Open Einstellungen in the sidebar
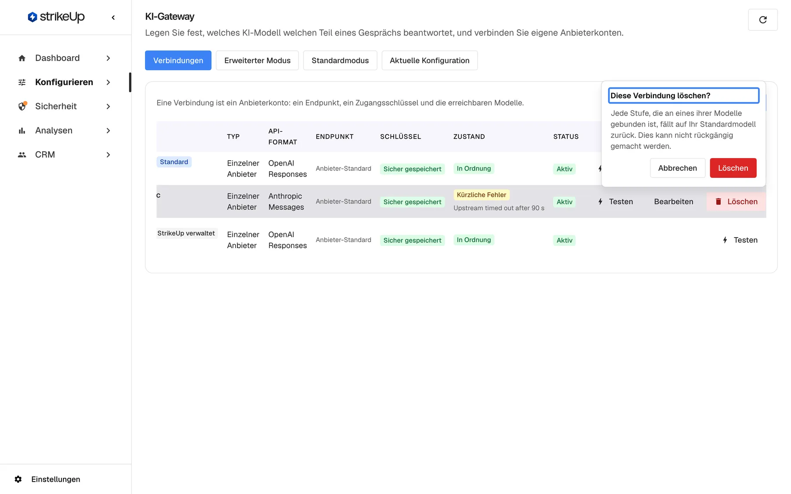 click(55, 479)
